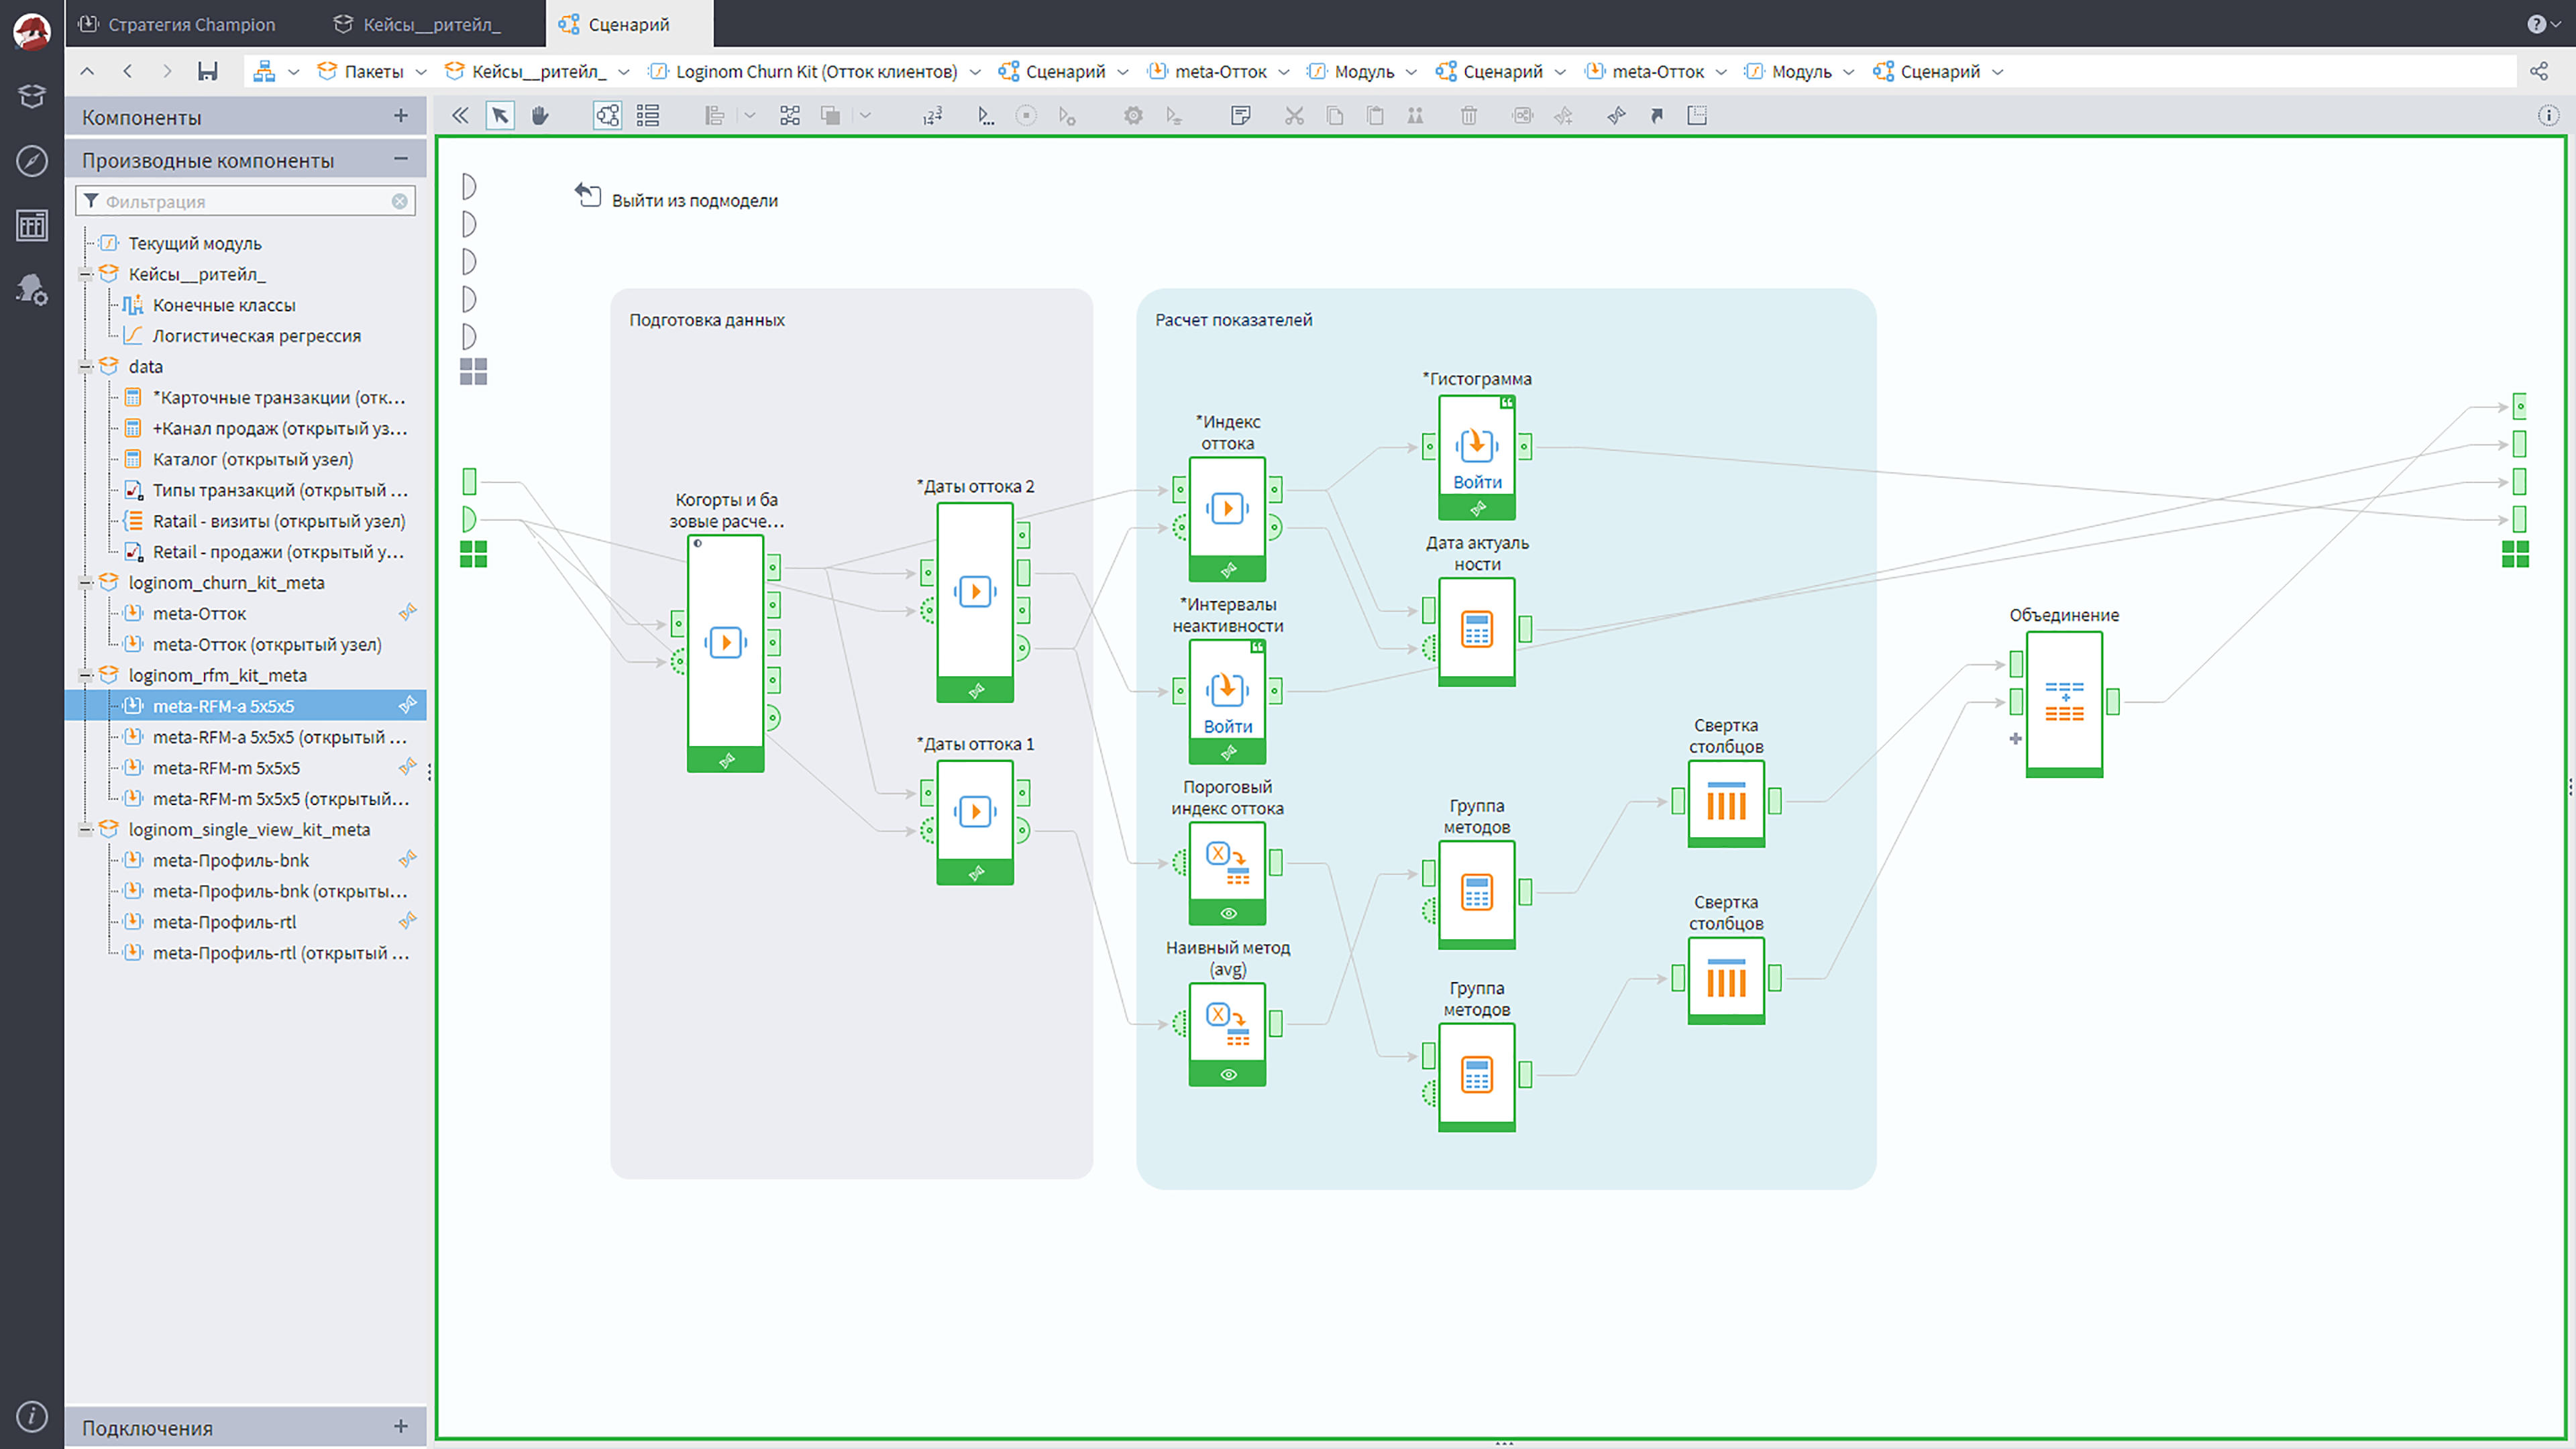Activate the pointer selection tool

point(500,116)
